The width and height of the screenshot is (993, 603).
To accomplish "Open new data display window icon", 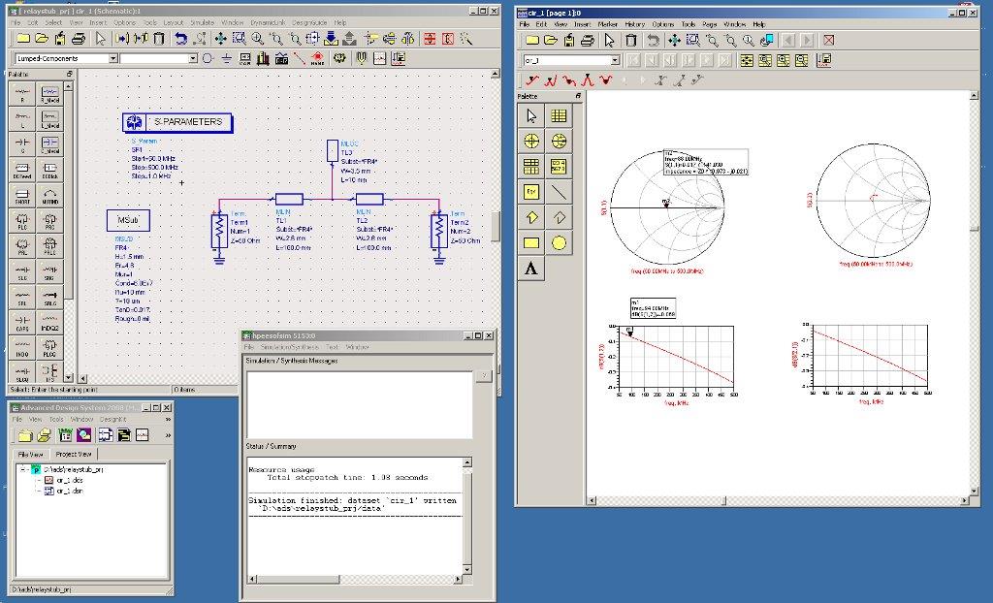I will (379, 58).
